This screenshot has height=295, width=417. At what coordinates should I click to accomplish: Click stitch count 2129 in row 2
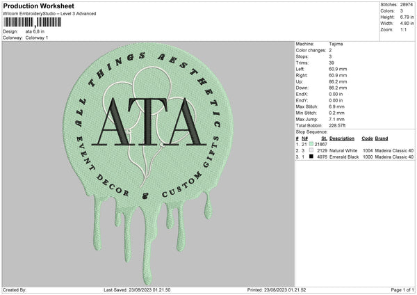coord(322,151)
